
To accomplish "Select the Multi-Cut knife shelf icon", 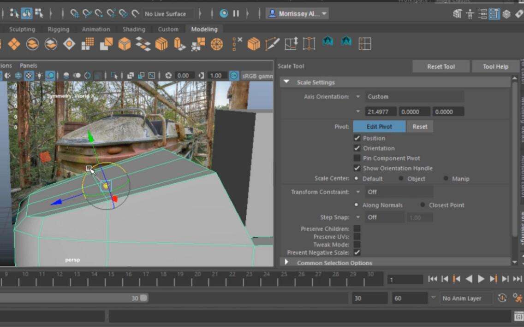I will (272, 44).
